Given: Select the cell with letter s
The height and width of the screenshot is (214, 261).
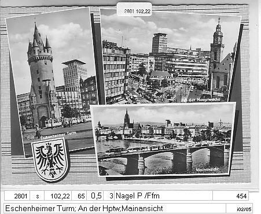Looking at the screenshot, I should pyautogui.click(x=37, y=196).
